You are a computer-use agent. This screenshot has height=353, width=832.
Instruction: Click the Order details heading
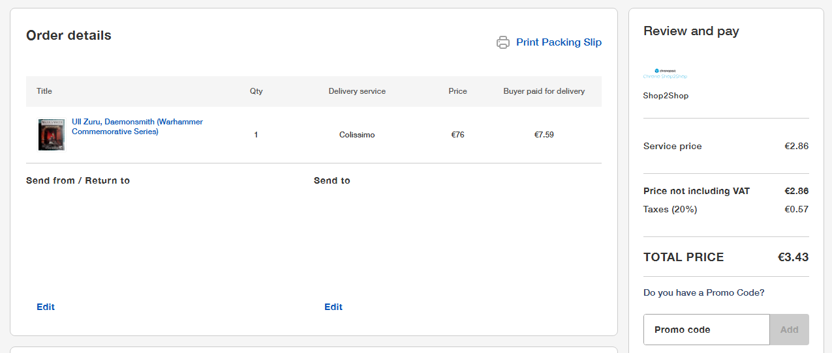[x=69, y=35]
